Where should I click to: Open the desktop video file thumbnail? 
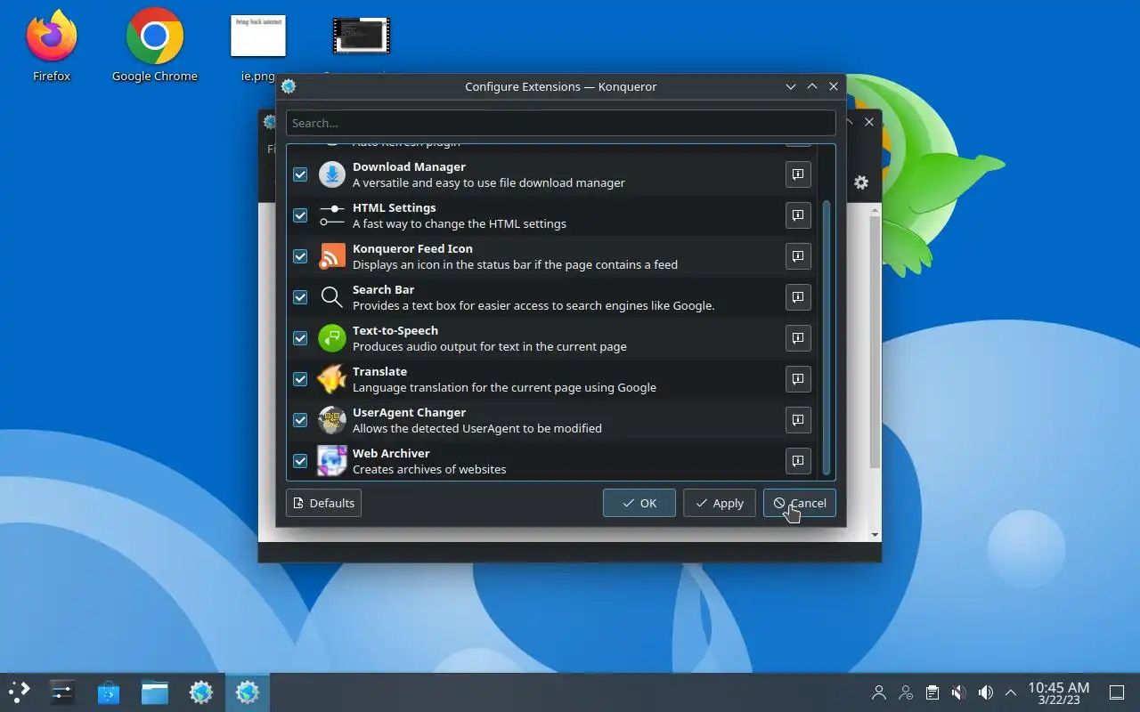[x=361, y=37]
